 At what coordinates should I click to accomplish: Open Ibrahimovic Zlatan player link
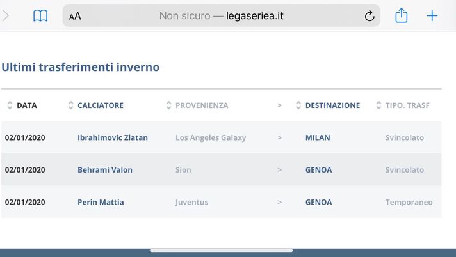coord(113,137)
